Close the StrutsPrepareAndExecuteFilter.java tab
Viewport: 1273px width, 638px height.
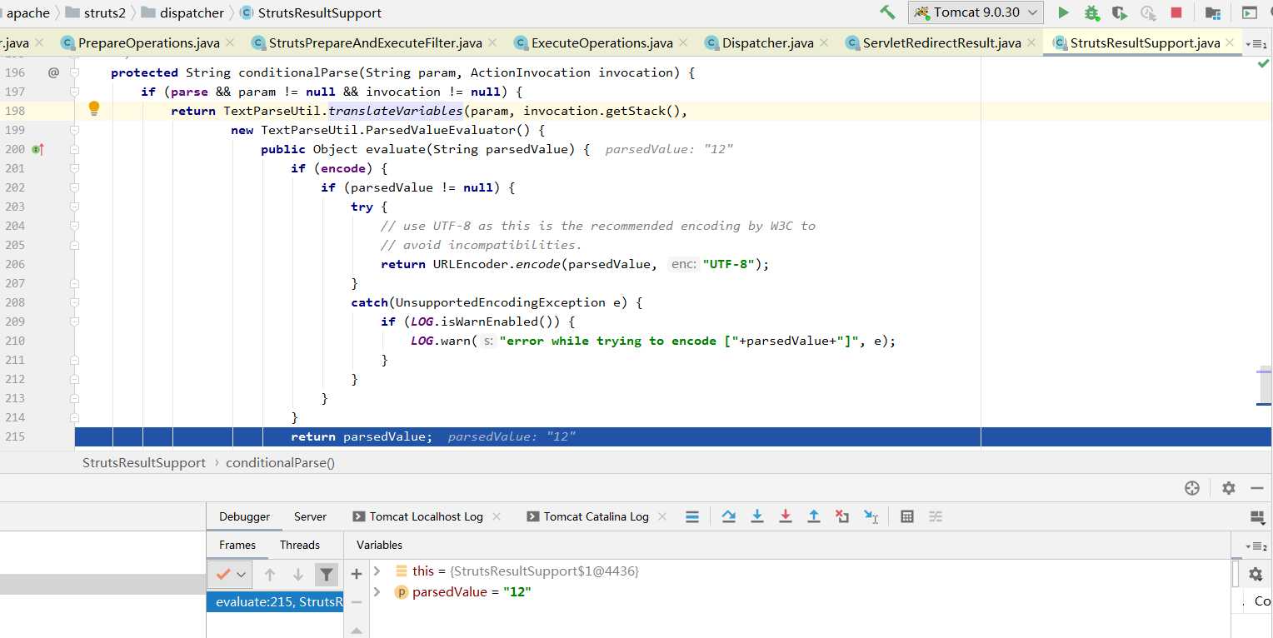pos(492,42)
